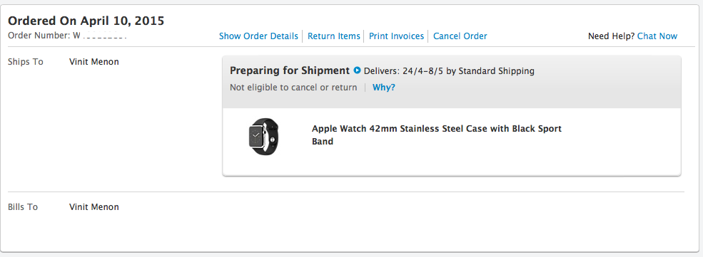This screenshot has height=257, width=703.
Task: Choose the Print Invoices link
Action: point(396,36)
